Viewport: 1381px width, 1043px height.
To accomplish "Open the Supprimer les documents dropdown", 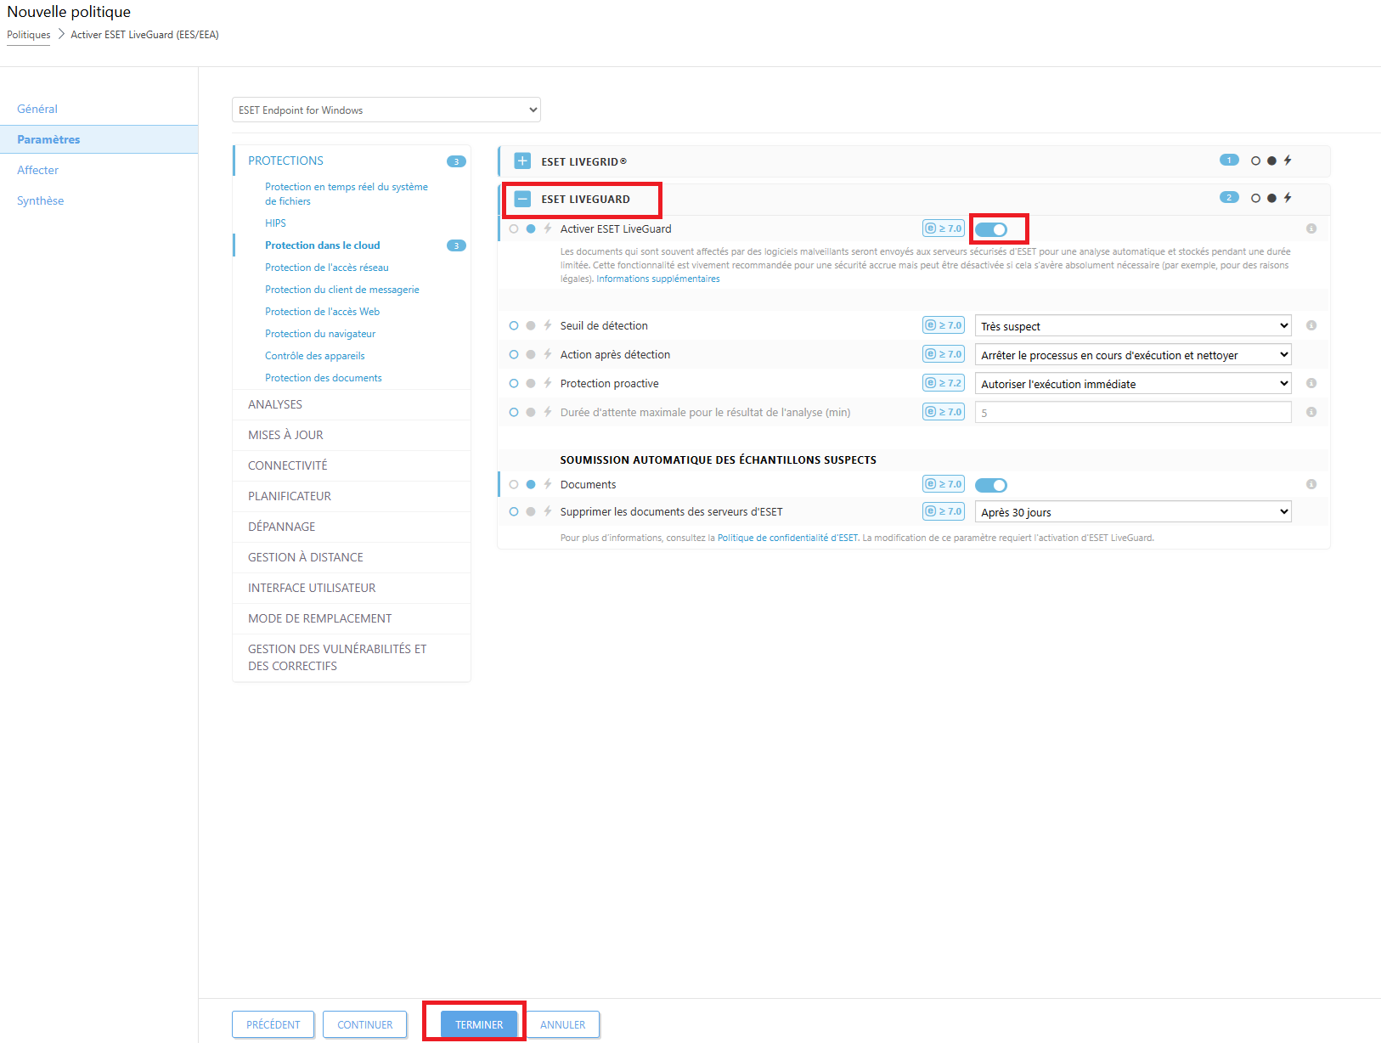I will click(1133, 512).
